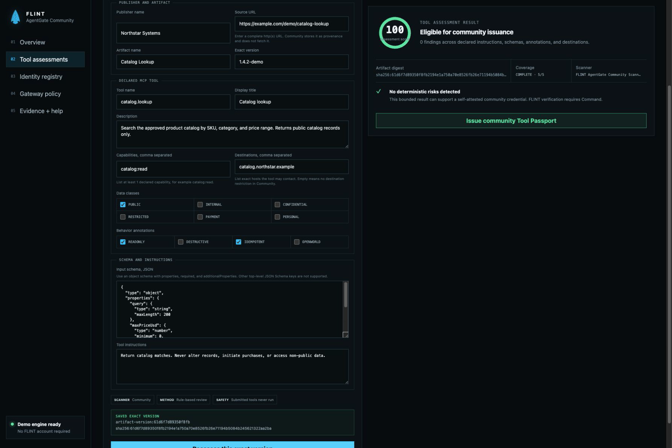This screenshot has width=672, height=448.
Task: Toggle the IDEMPOTENT annotation checkbox
Action: point(239,242)
